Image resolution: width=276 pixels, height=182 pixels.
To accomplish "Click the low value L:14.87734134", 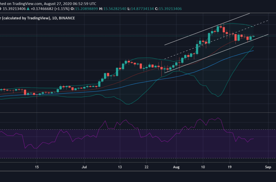I will [x=140, y=9].
